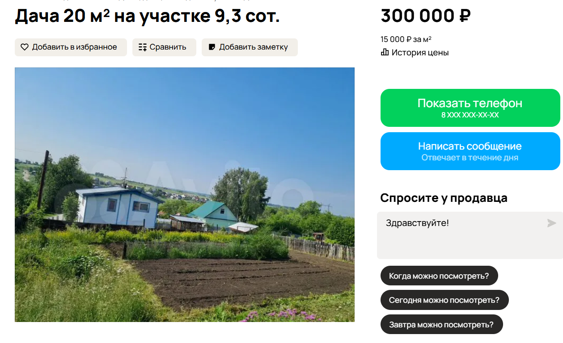This screenshot has width=563, height=343.
Task: Focus the Здравствуйте! message field
Action: 470,235
